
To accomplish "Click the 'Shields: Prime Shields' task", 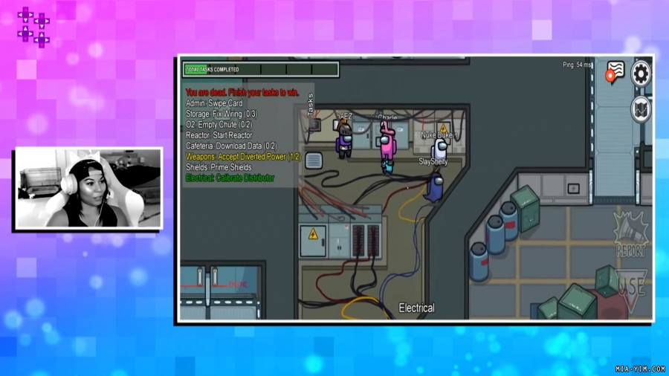I will coord(219,167).
